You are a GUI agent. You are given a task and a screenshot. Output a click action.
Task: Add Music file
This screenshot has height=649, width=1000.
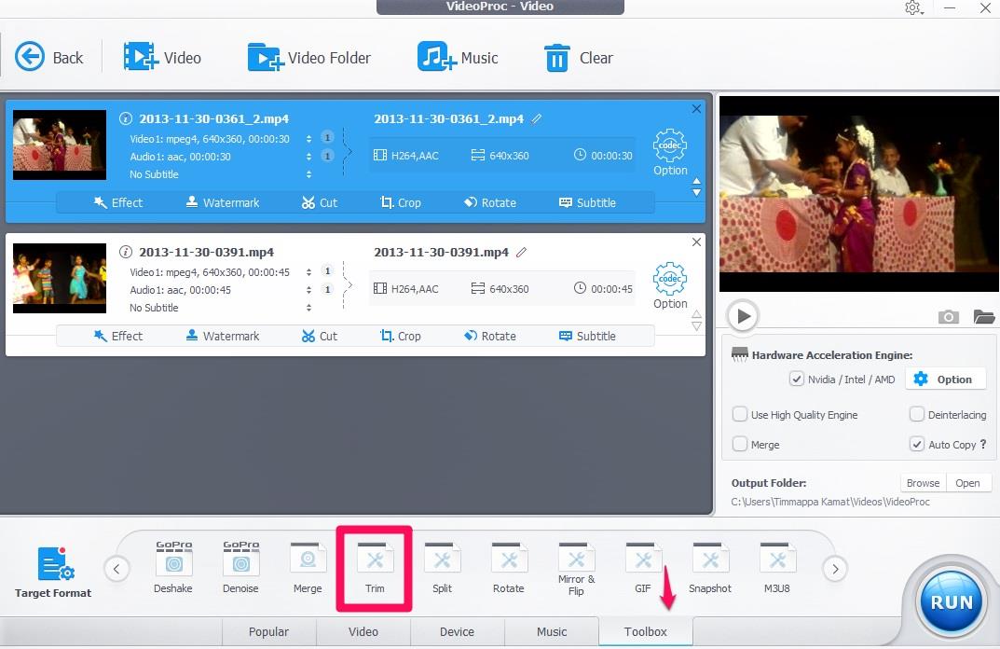click(x=458, y=58)
